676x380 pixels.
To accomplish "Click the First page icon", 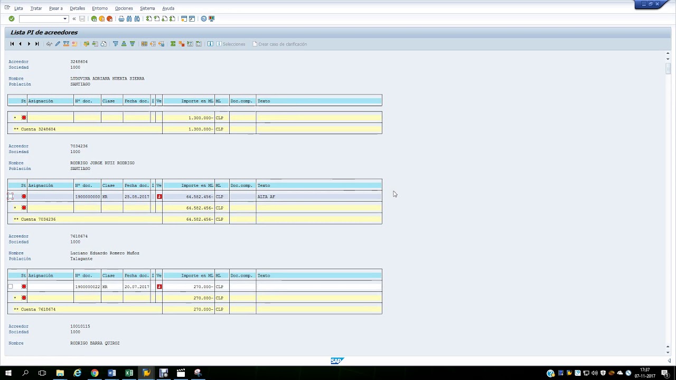I will (149, 19).
